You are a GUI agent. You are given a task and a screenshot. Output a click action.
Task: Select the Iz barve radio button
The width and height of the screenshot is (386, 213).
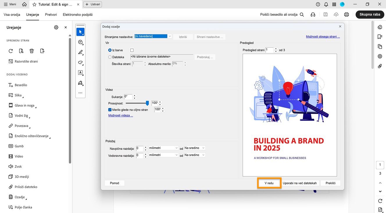(110, 50)
